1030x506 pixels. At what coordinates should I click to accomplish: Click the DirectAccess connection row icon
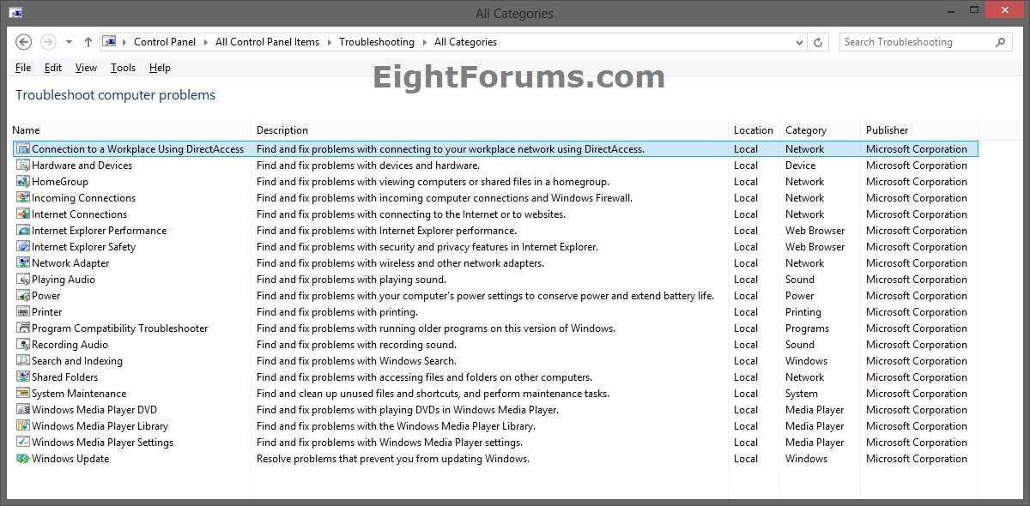(23, 149)
